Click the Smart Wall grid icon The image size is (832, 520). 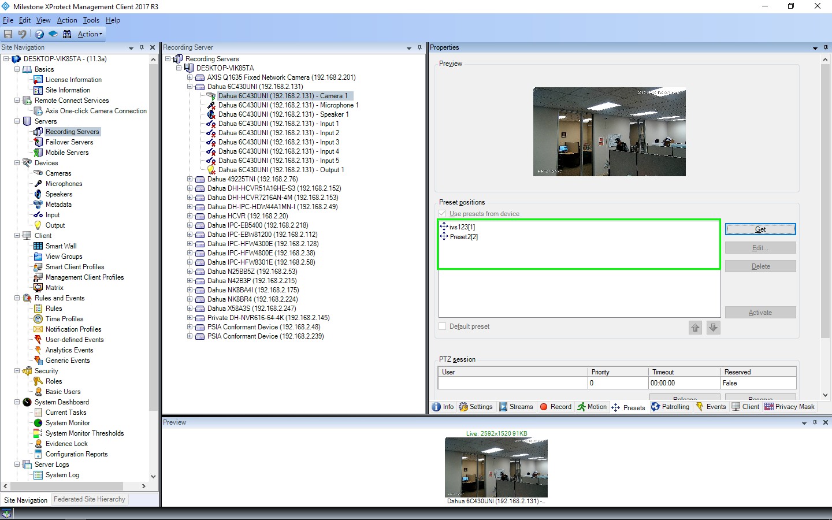(x=38, y=246)
